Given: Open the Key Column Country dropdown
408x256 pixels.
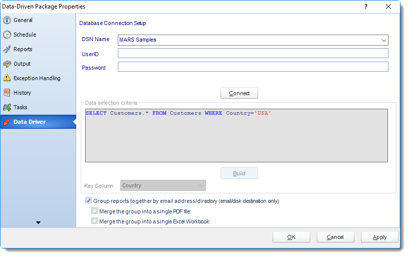Looking at the screenshot, I should pos(163,185).
